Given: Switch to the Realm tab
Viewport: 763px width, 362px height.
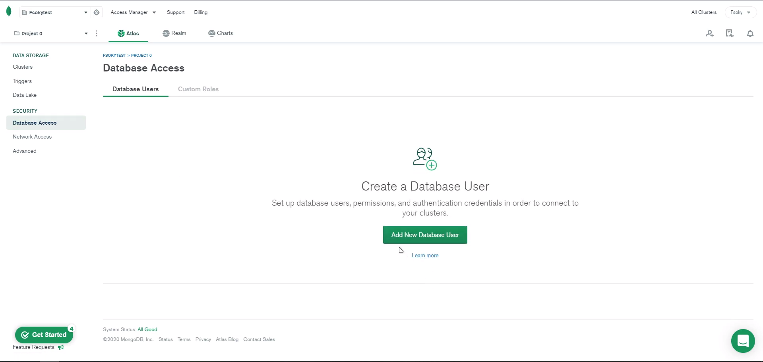Looking at the screenshot, I should coord(174,33).
